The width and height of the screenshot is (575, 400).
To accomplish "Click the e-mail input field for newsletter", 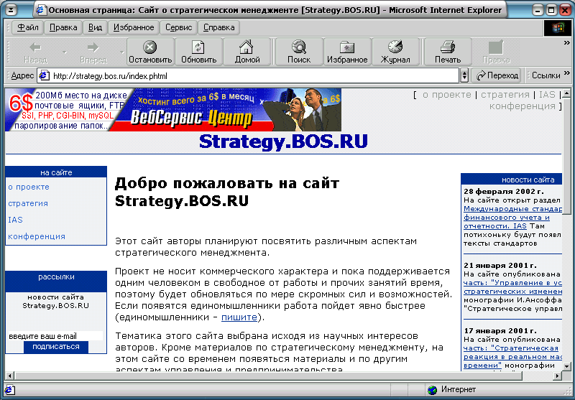I will 55,336.
